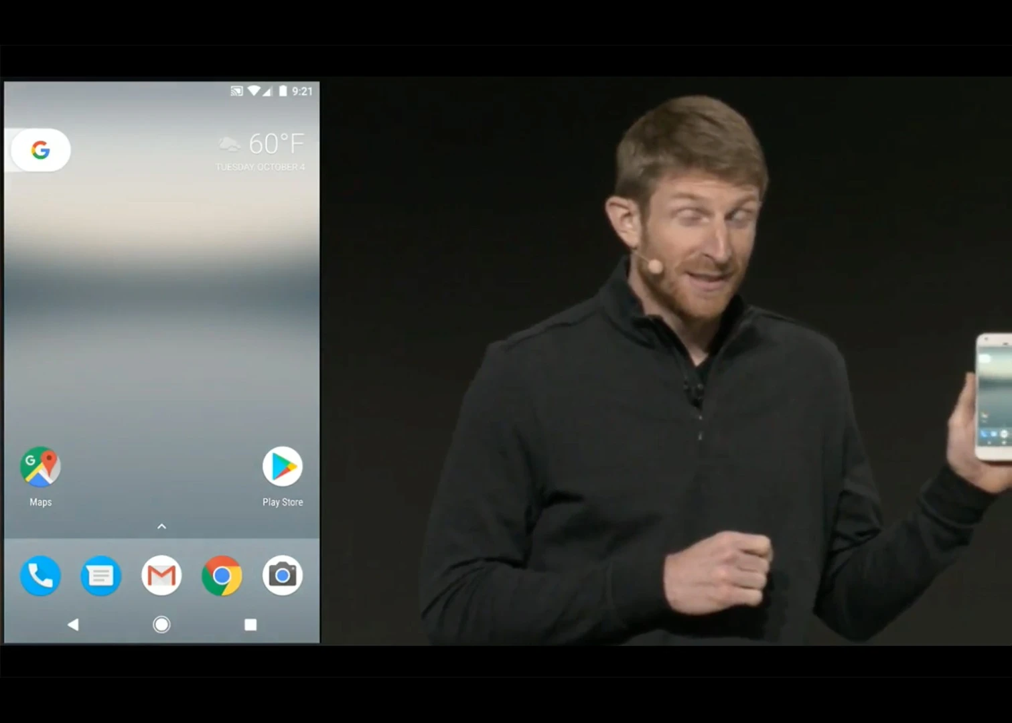Launch Chrome browser from the dock
Image resolution: width=1012 pixels, height=723 pixels.
coord(222,575)
